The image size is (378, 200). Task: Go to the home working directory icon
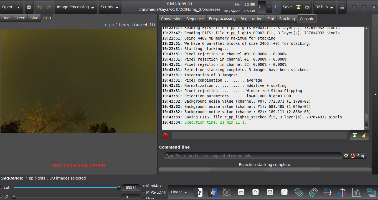[29, 7]
